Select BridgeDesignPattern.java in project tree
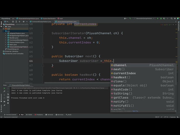This screenshot has width=180, height=135. [19, 36]
